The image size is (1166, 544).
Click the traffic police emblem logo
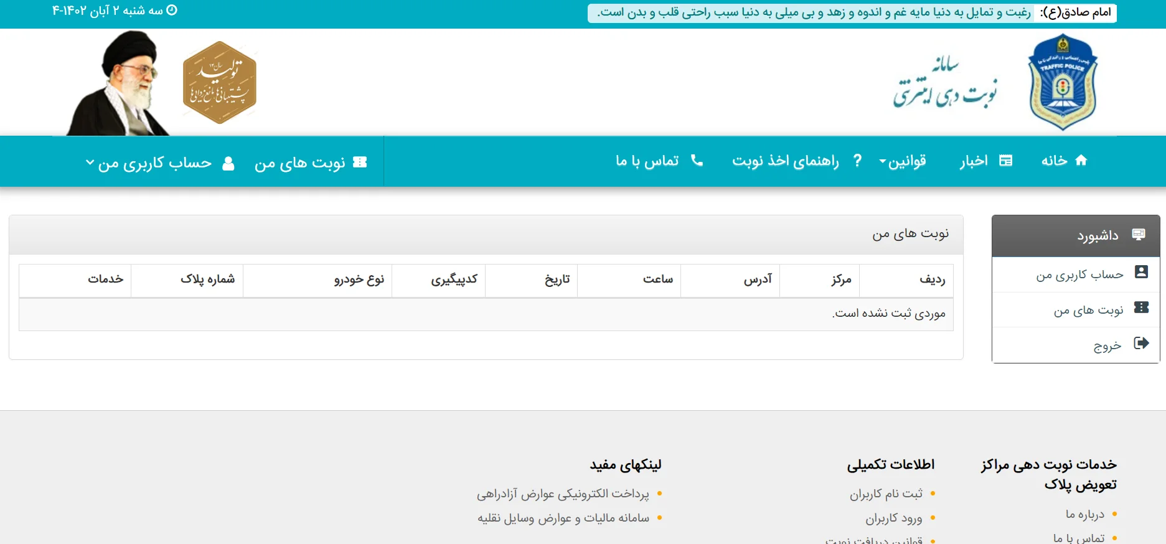[x=1063, y=82]
